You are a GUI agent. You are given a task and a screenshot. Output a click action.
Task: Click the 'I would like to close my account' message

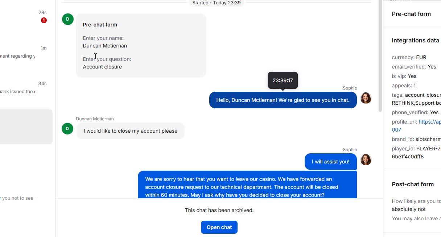130,131
